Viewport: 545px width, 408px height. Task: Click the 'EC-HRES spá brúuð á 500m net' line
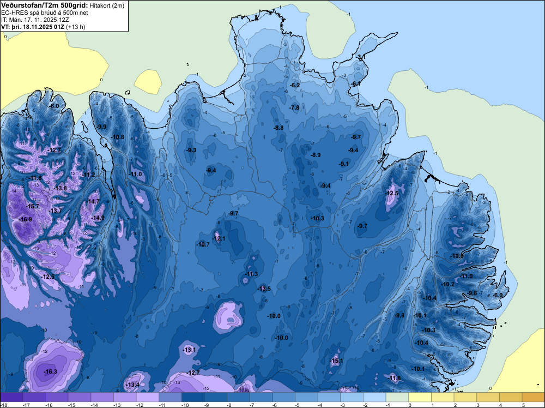pos(45,13)
